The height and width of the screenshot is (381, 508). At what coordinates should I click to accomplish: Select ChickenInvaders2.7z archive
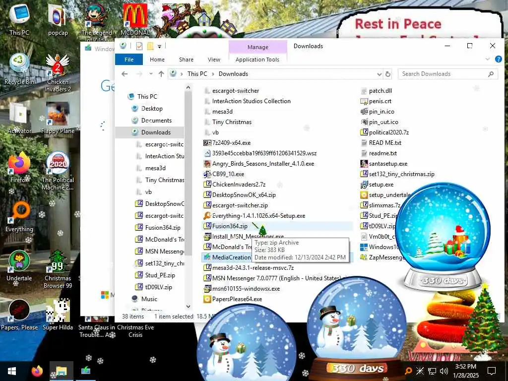point(239,185)
